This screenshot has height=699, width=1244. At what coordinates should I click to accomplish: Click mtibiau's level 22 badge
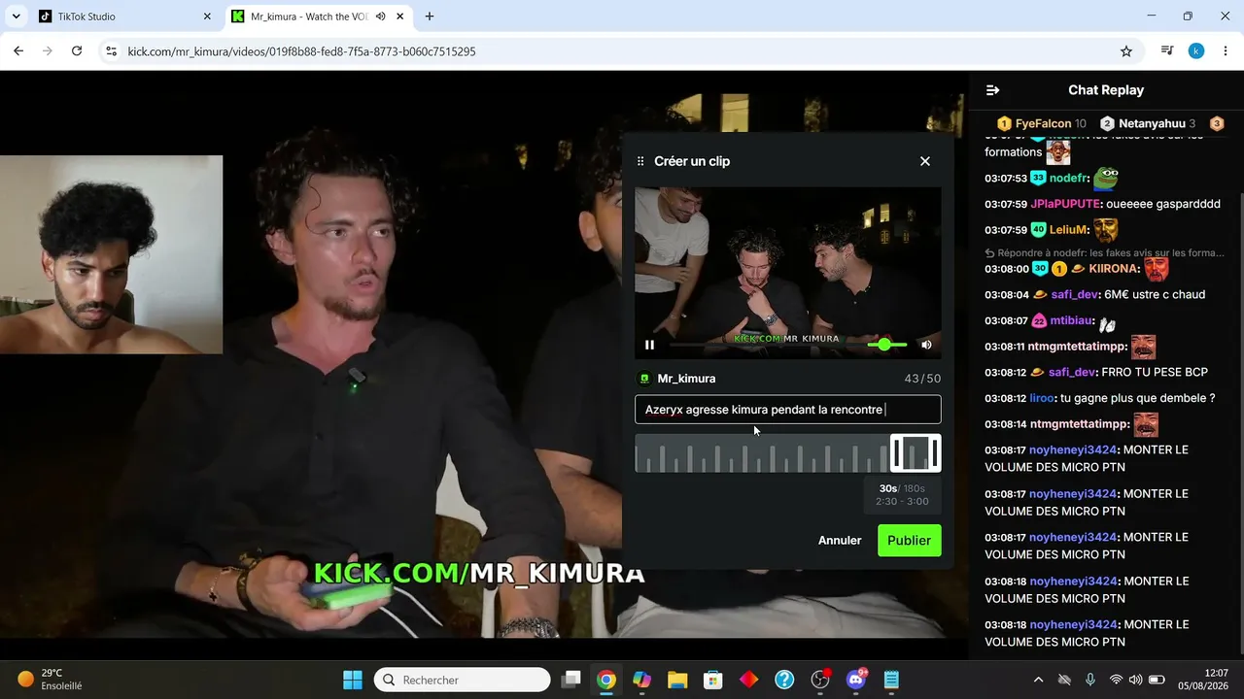pos(1039,320)
